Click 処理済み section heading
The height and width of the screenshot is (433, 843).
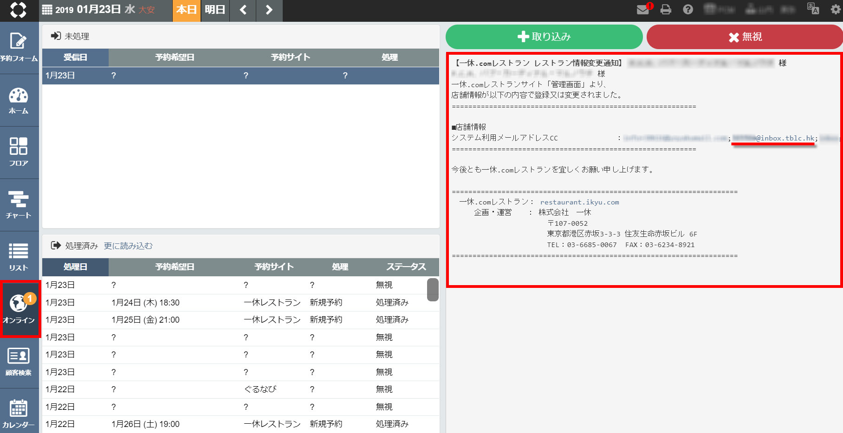(81, 246)
